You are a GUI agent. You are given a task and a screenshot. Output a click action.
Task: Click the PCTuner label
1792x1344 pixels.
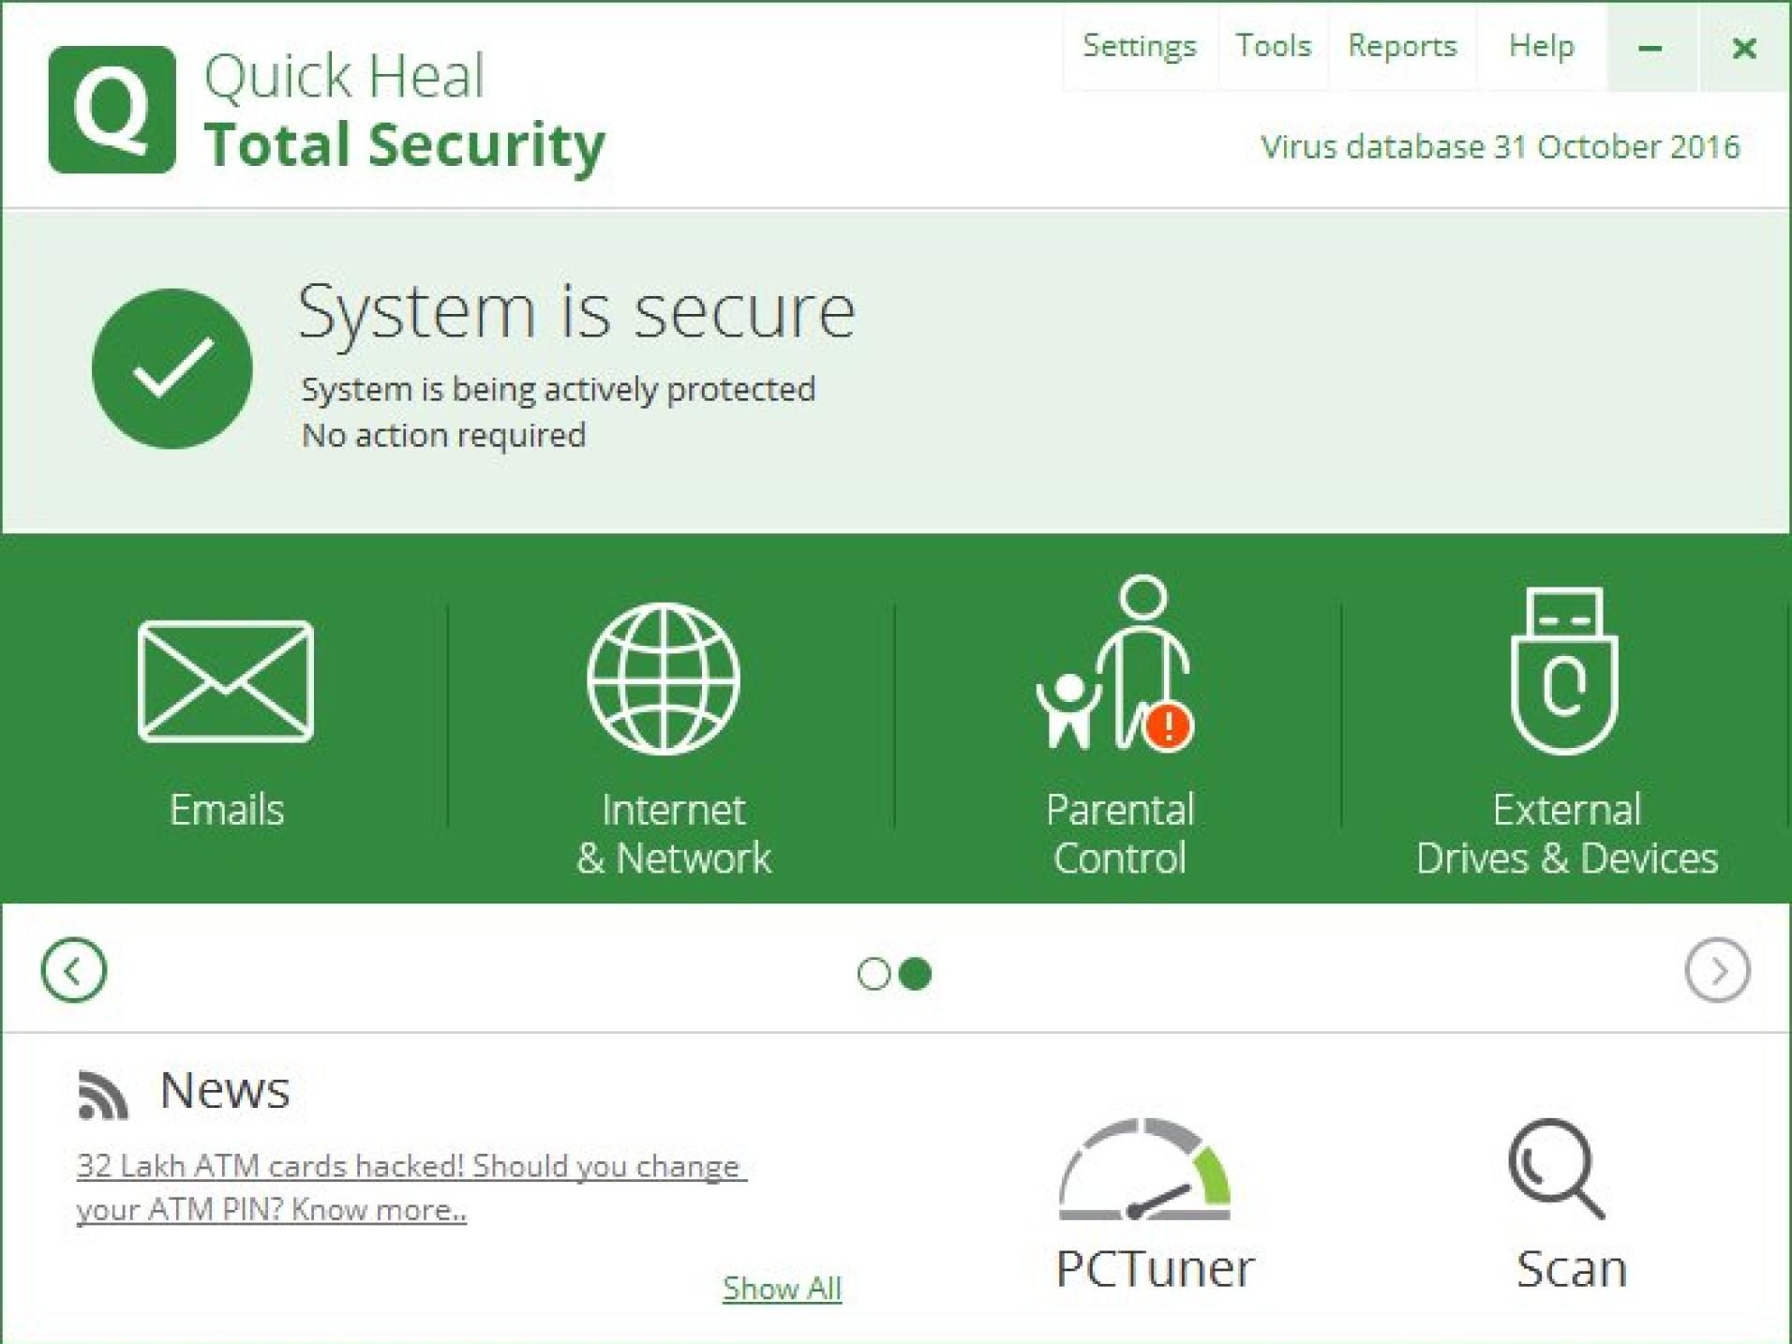(1155, 1269)
